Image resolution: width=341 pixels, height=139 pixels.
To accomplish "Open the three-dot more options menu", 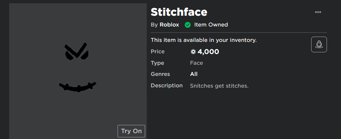I will (x=318, y=12).
